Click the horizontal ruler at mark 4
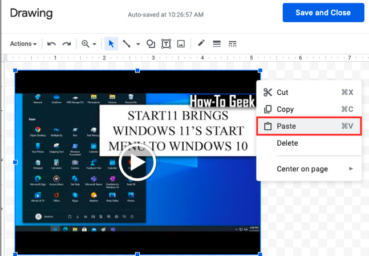 coord(202,58)
